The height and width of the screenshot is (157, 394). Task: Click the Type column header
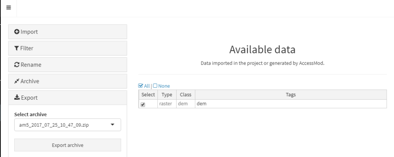point(166,95)
